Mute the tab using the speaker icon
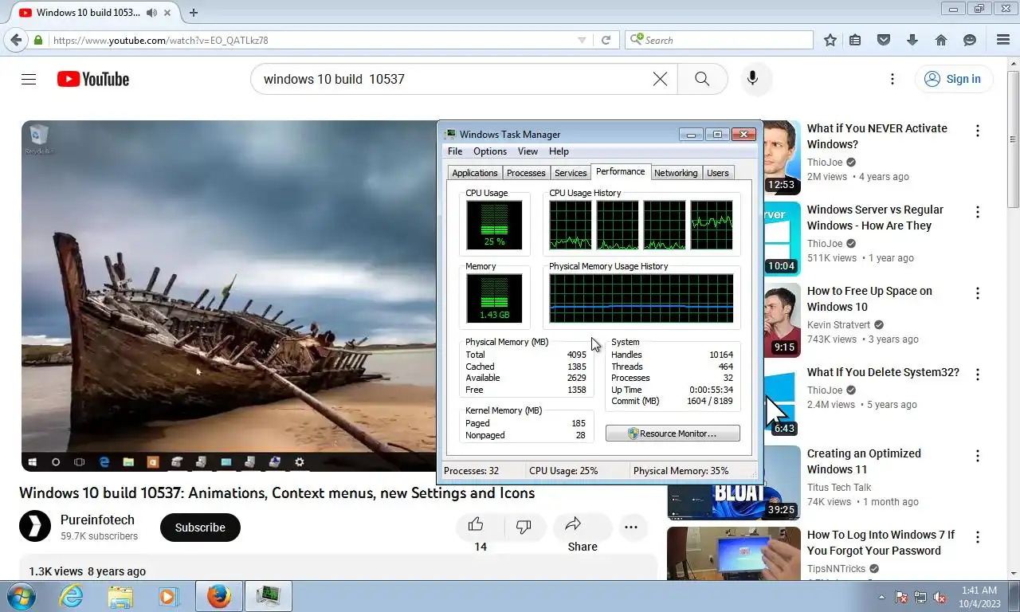This screenshot has height=612, width=1020. 151,13
